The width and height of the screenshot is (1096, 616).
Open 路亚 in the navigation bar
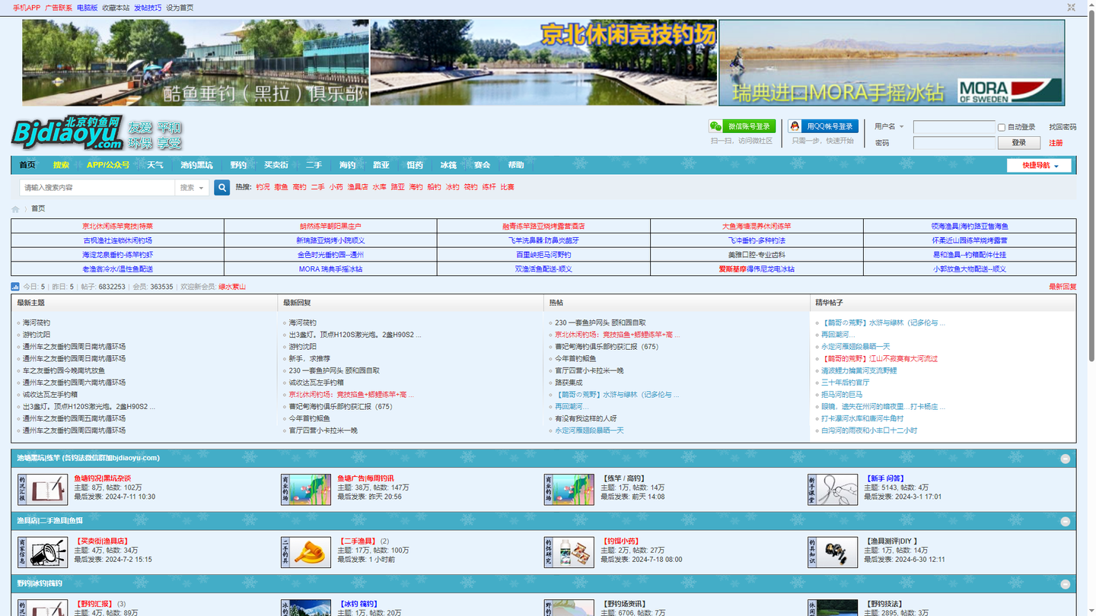[x=381, y=165]
